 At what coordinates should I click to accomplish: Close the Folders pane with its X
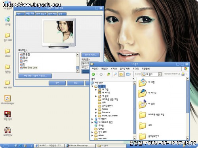(x=133, y=79)
